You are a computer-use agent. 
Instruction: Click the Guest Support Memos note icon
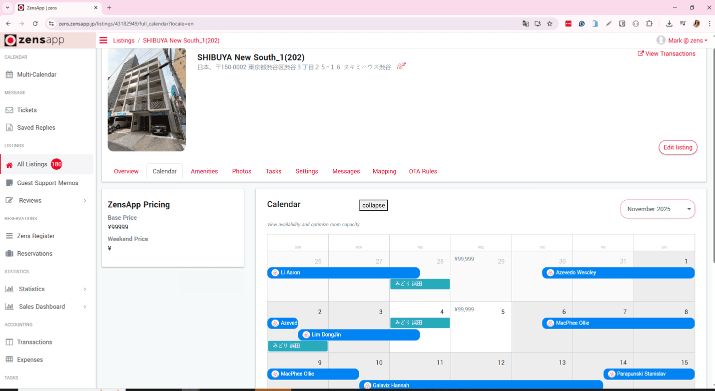coord(9,183)
